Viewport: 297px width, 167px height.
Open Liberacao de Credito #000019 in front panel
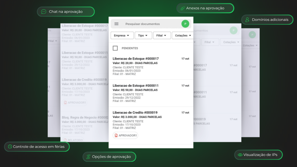[135, 112]
